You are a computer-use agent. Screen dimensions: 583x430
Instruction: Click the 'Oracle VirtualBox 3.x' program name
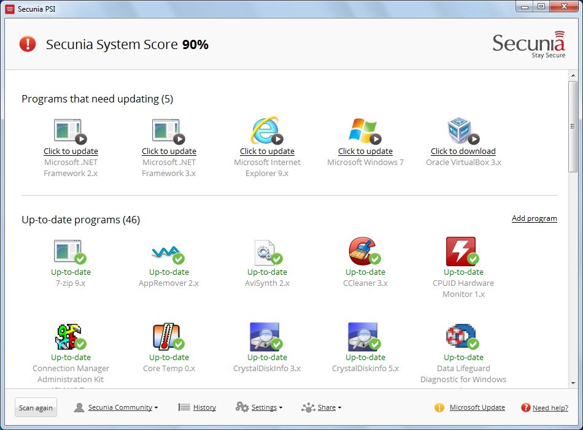tap(463, 163)
